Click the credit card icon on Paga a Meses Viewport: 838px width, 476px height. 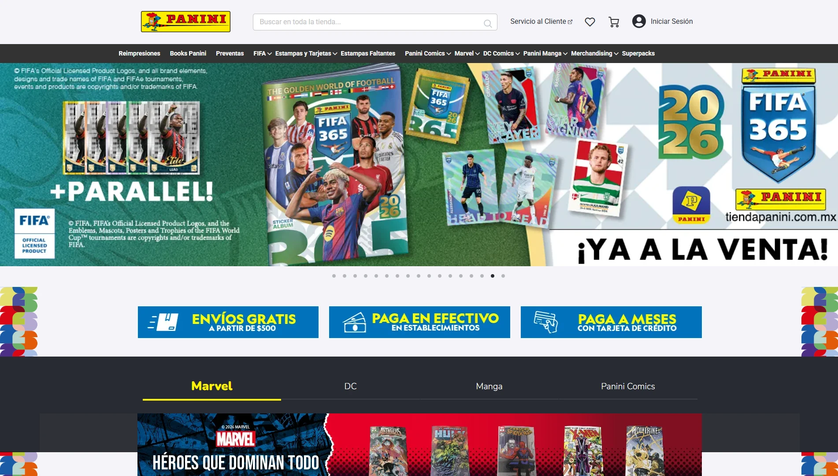click(546, 322)
